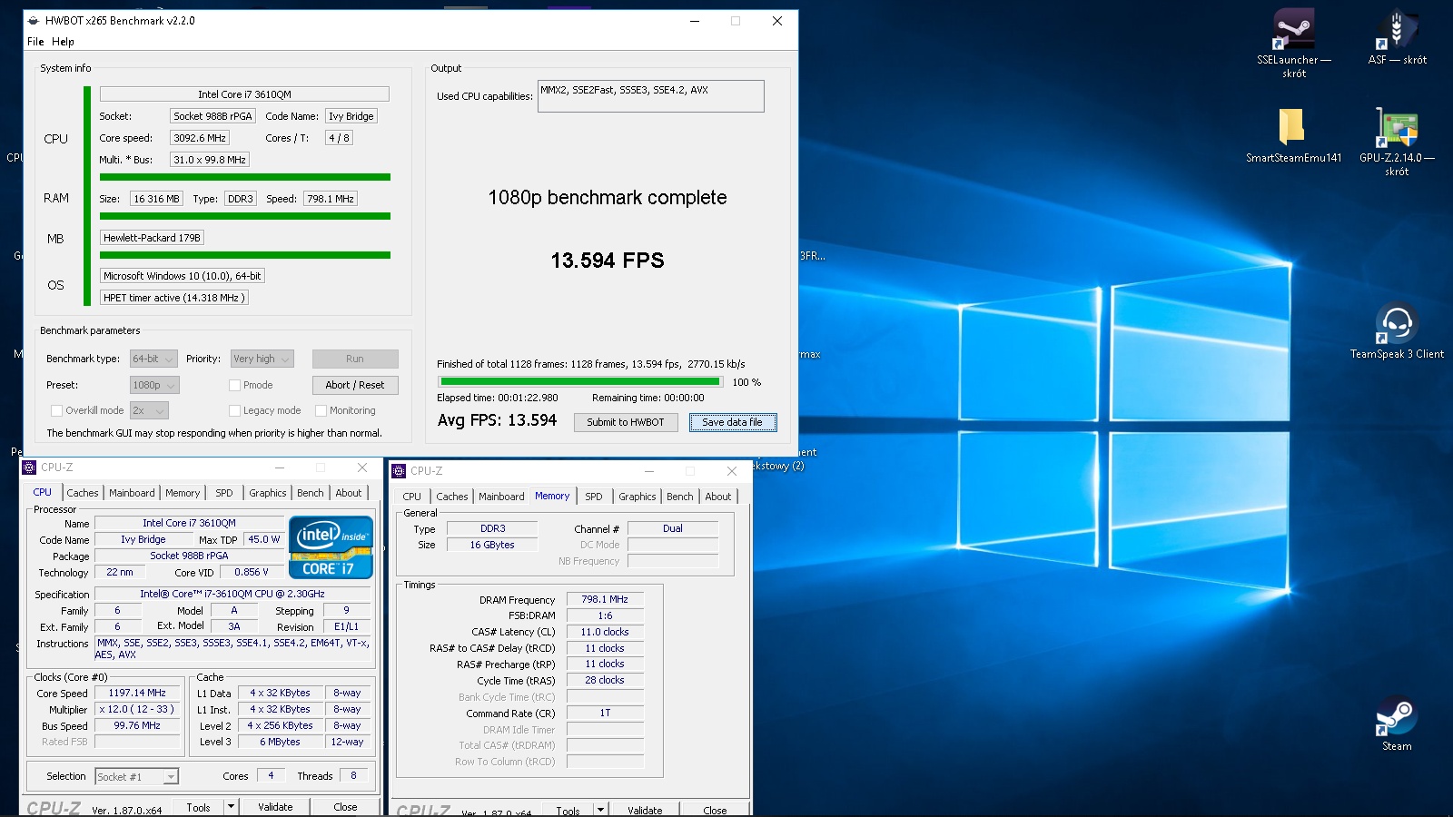Click Core Speed 1197.14 MHz value
1453x817 pixels.
click(137, 693)
